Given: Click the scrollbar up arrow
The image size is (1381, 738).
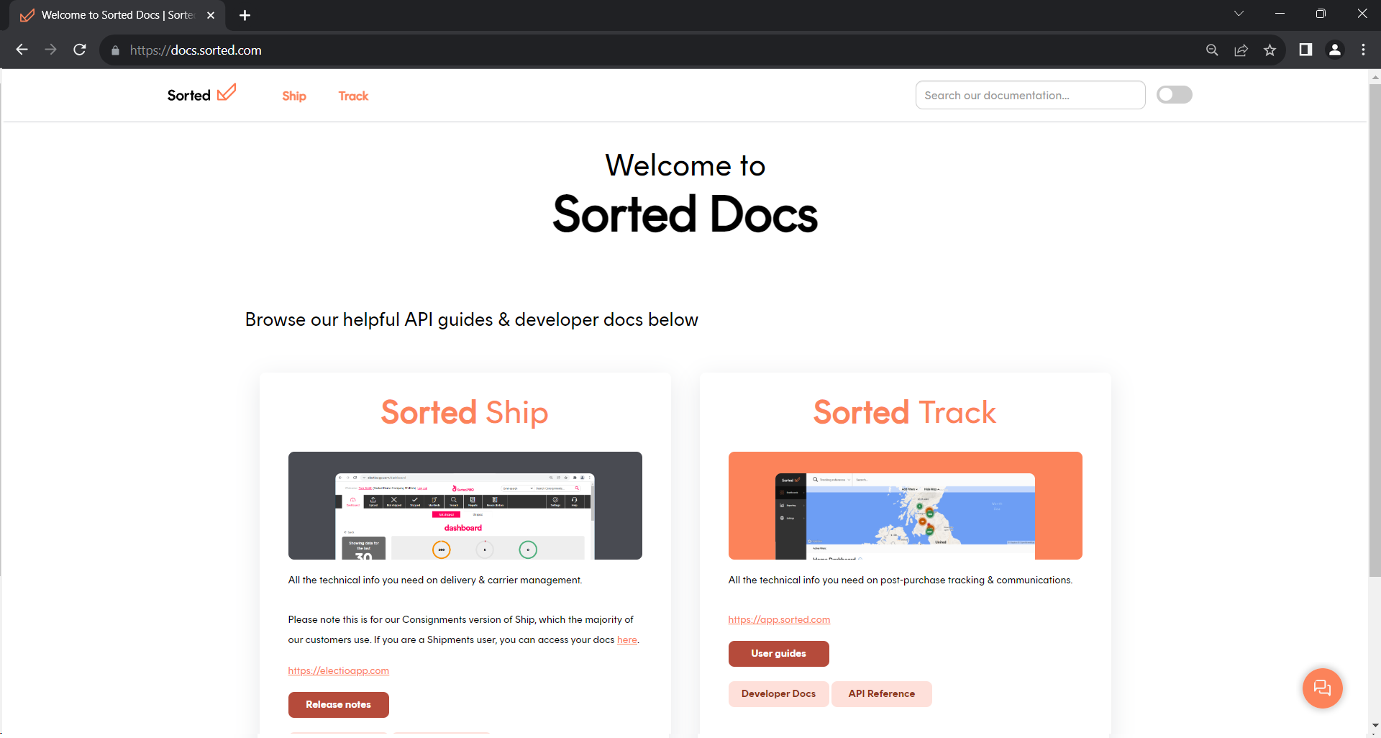Looking at the screenshot, I should click(x=1375, y=76).
